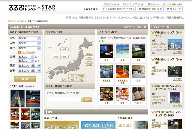
Task: Open 登録情報 確認・変更 button
Action: tap(150, 9)
